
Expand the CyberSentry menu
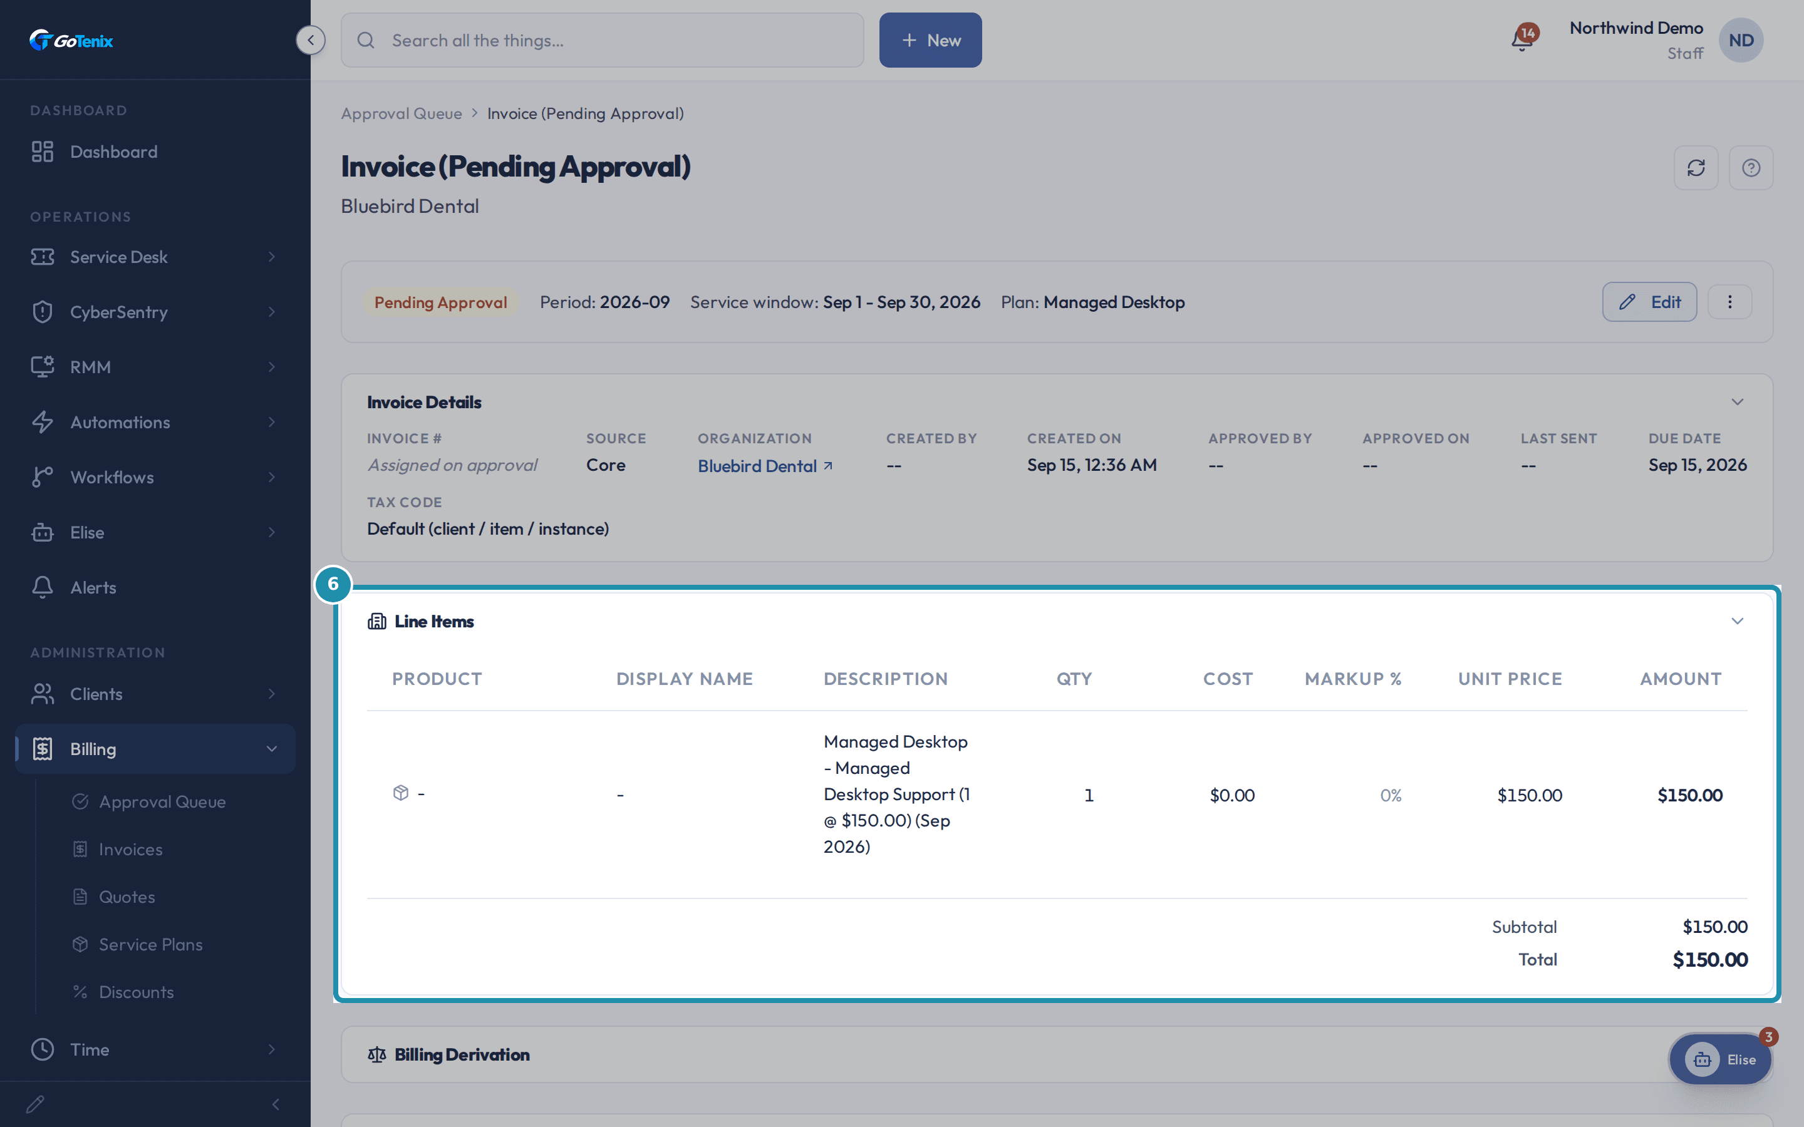[155, 312]
